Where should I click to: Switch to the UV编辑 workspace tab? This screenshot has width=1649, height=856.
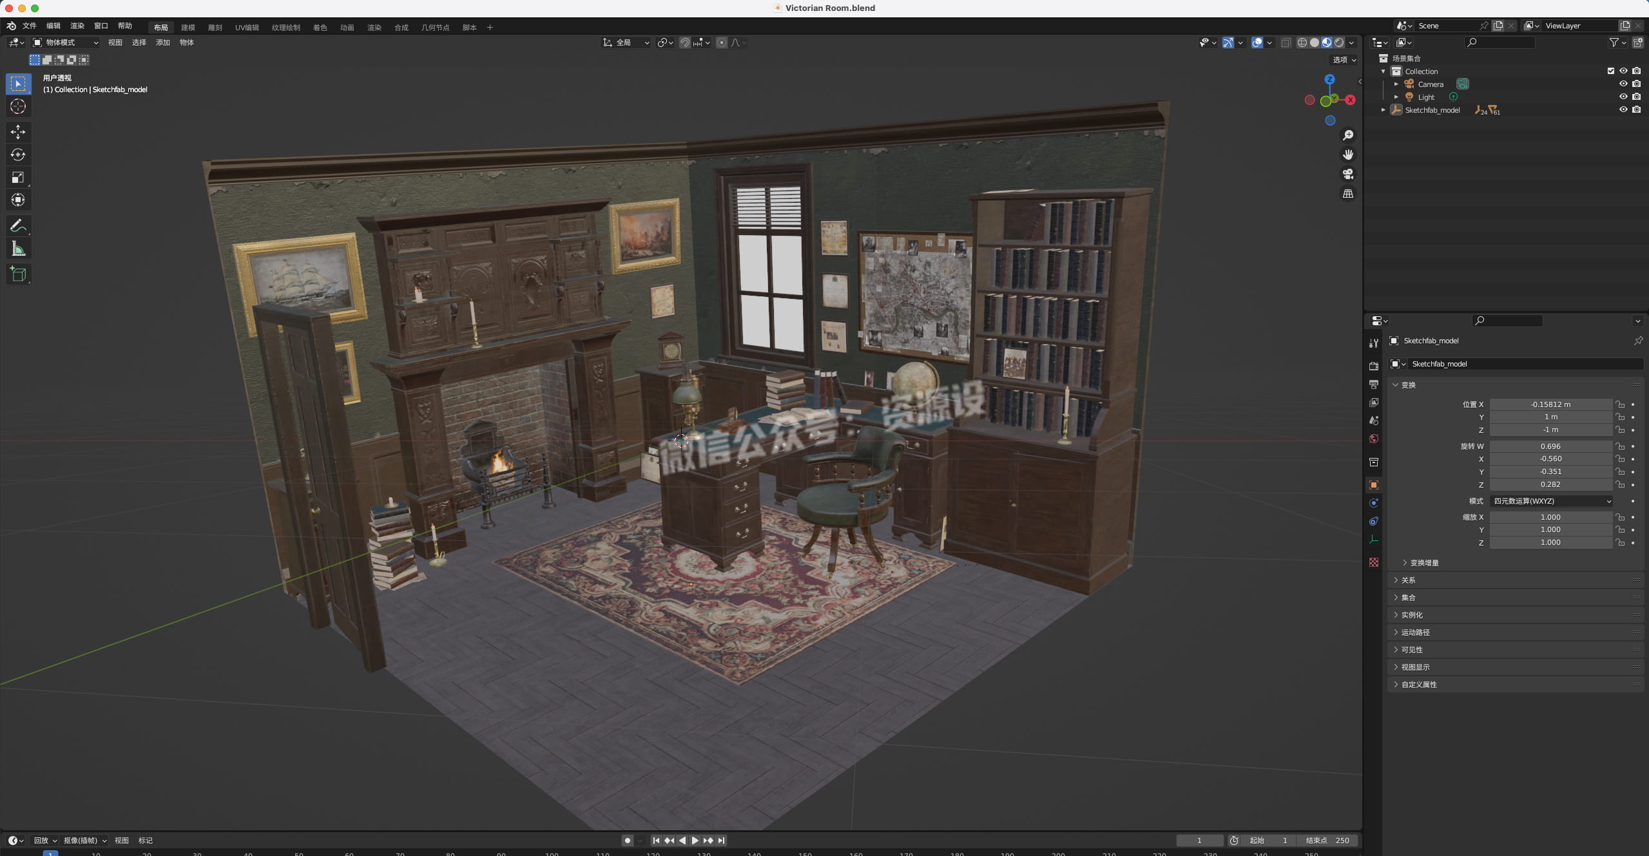pyautogui.click(x=246, y=27)
